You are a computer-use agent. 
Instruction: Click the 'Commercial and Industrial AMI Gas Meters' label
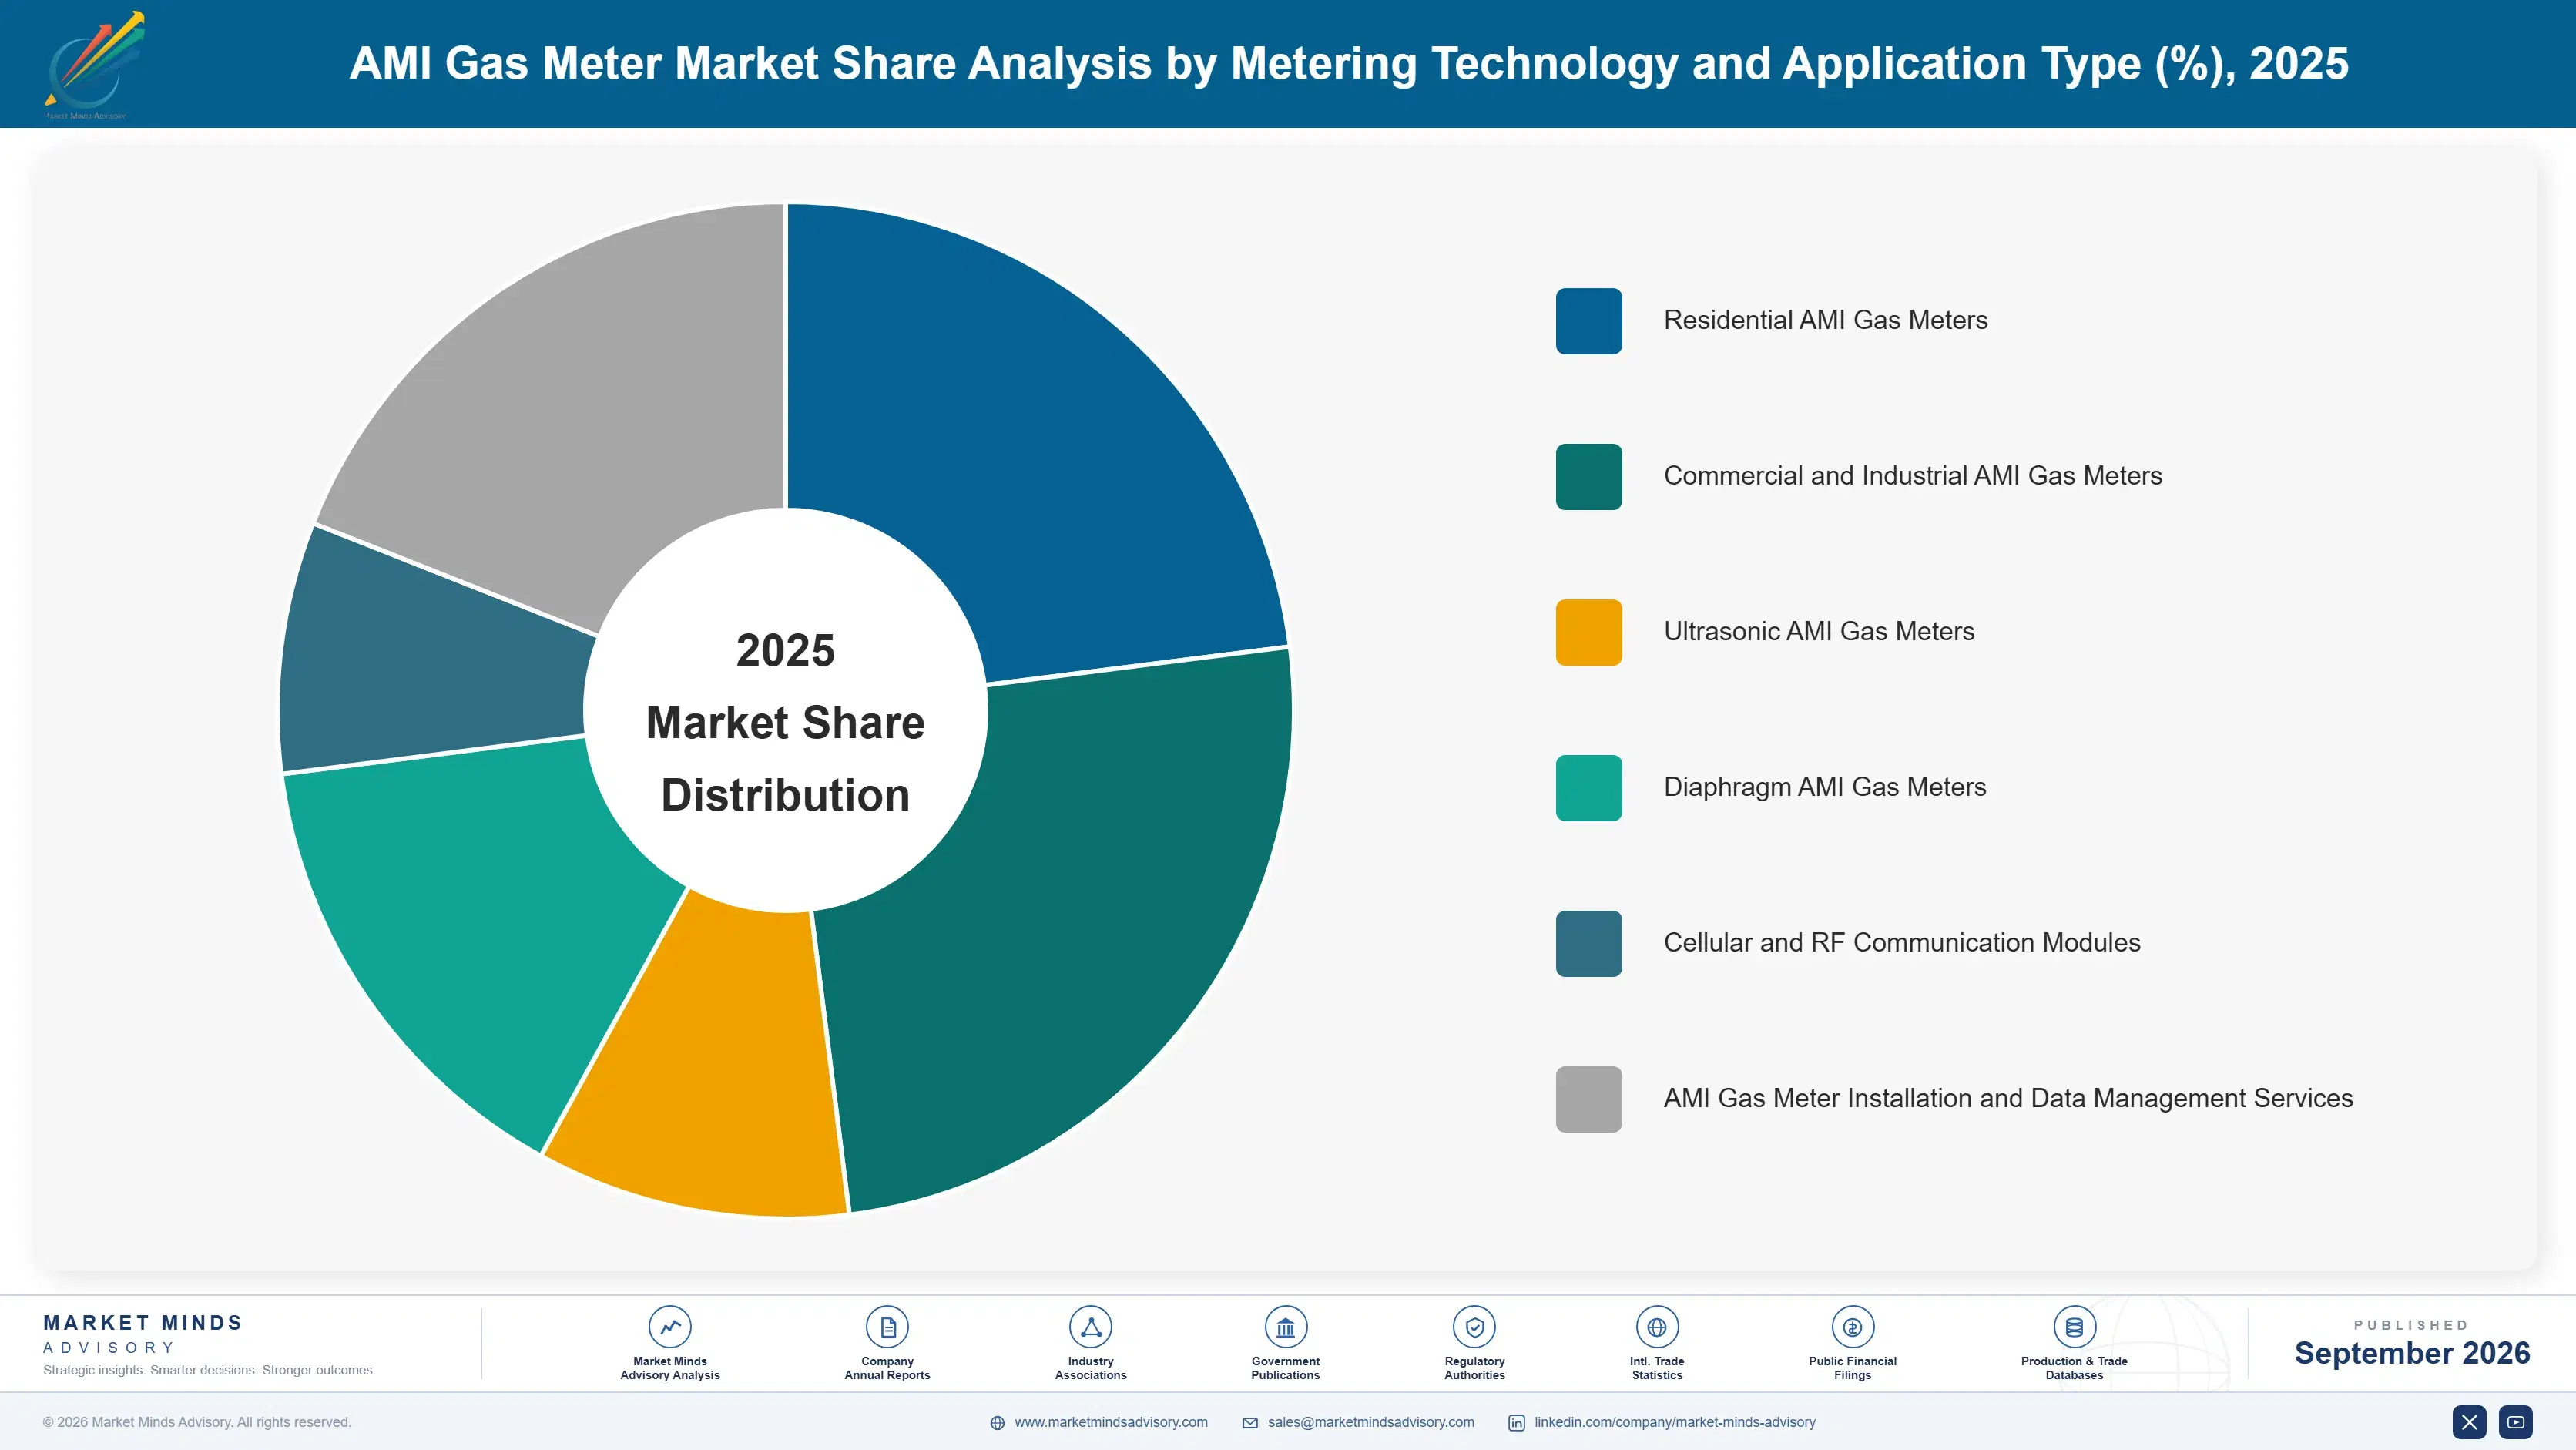1912,476
